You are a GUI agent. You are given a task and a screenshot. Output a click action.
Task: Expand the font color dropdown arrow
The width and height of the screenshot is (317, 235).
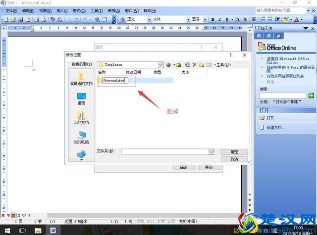tap(302, 19)
